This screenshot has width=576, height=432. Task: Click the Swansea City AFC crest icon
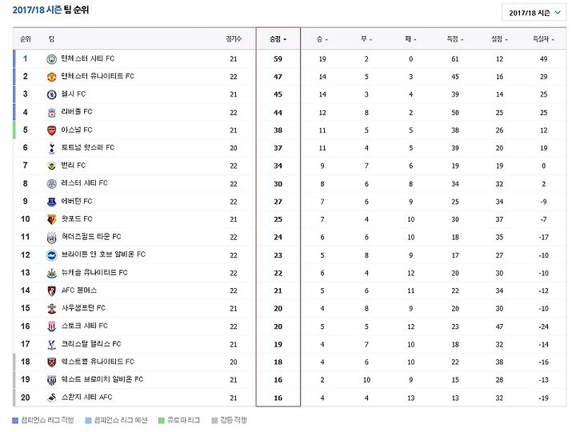[52, 398]
